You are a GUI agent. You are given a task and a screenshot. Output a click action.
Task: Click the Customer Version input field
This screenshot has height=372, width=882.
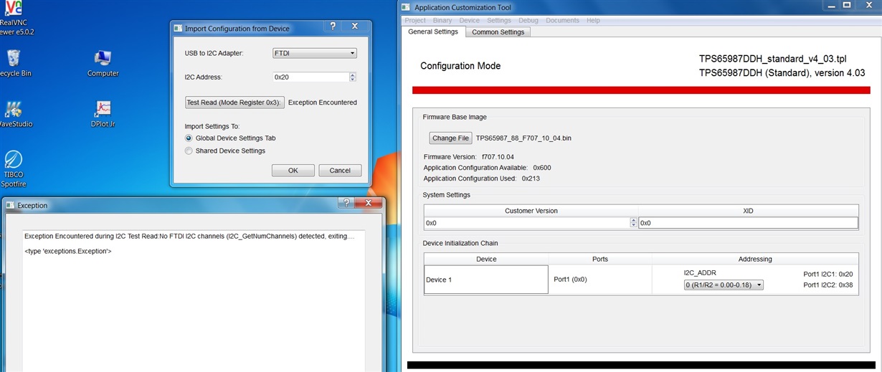tap(527, 223)
